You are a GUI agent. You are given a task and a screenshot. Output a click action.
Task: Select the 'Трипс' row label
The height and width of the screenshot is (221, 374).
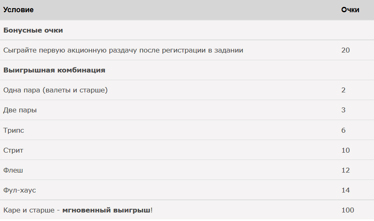click(x=13, y=130)
